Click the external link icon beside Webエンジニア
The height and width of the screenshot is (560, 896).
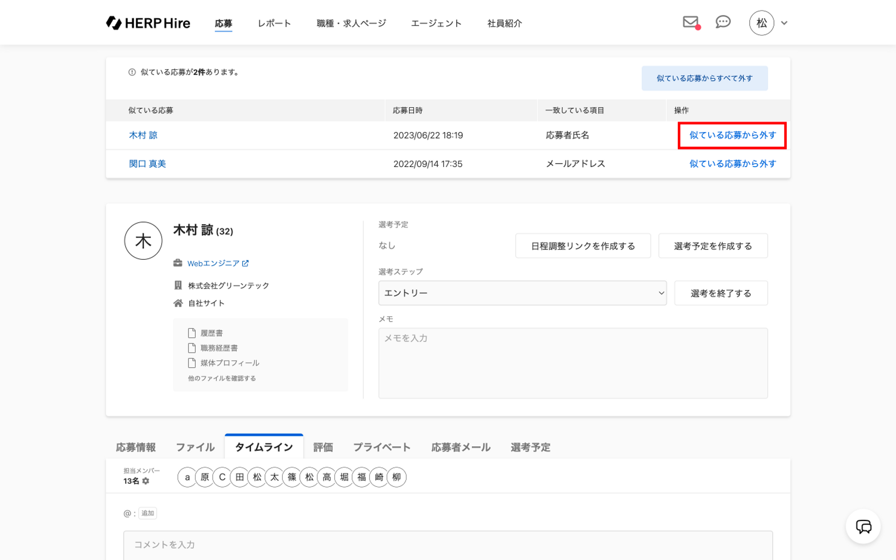(246, 263)
